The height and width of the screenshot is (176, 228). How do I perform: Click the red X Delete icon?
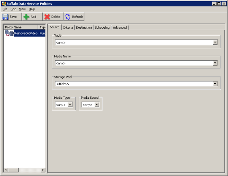(x=47, y=17)
